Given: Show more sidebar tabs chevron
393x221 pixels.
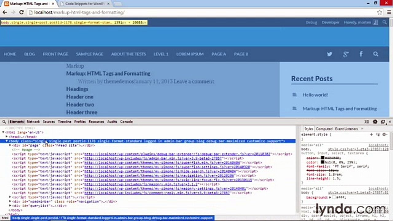Looking at the screenshot, I should tap(362, 129).
